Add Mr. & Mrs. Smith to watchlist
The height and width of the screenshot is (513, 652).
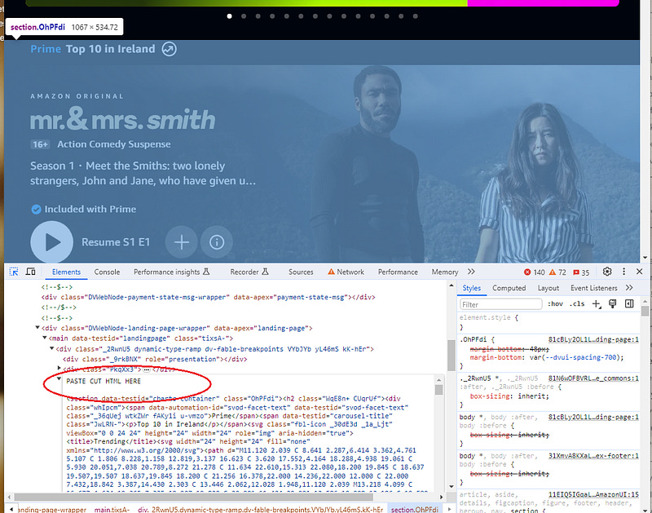182,242
